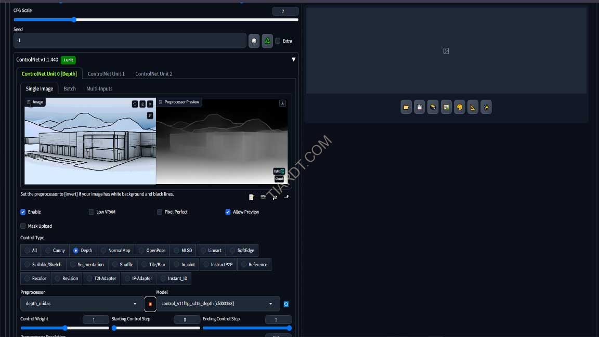Click the Ending Control Step slider

[247, 328]
